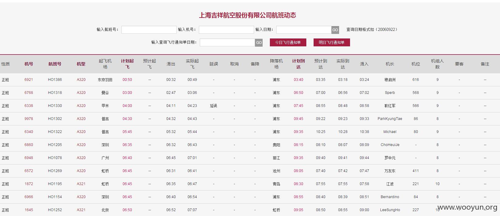Click captain name LeeSungHo
500x216 pixels.
(x=390, y=210)
